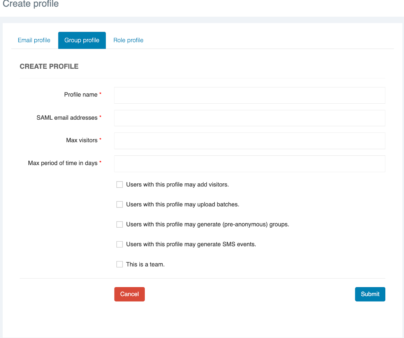Click the 'SAML email addresses' label text
The image size is (404, 338).
(67, 118)
